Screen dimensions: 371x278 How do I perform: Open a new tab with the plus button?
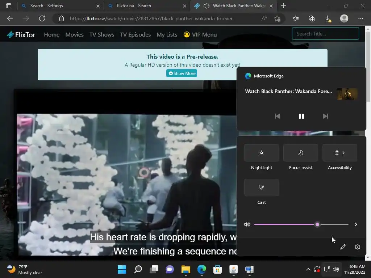[283, 6]
